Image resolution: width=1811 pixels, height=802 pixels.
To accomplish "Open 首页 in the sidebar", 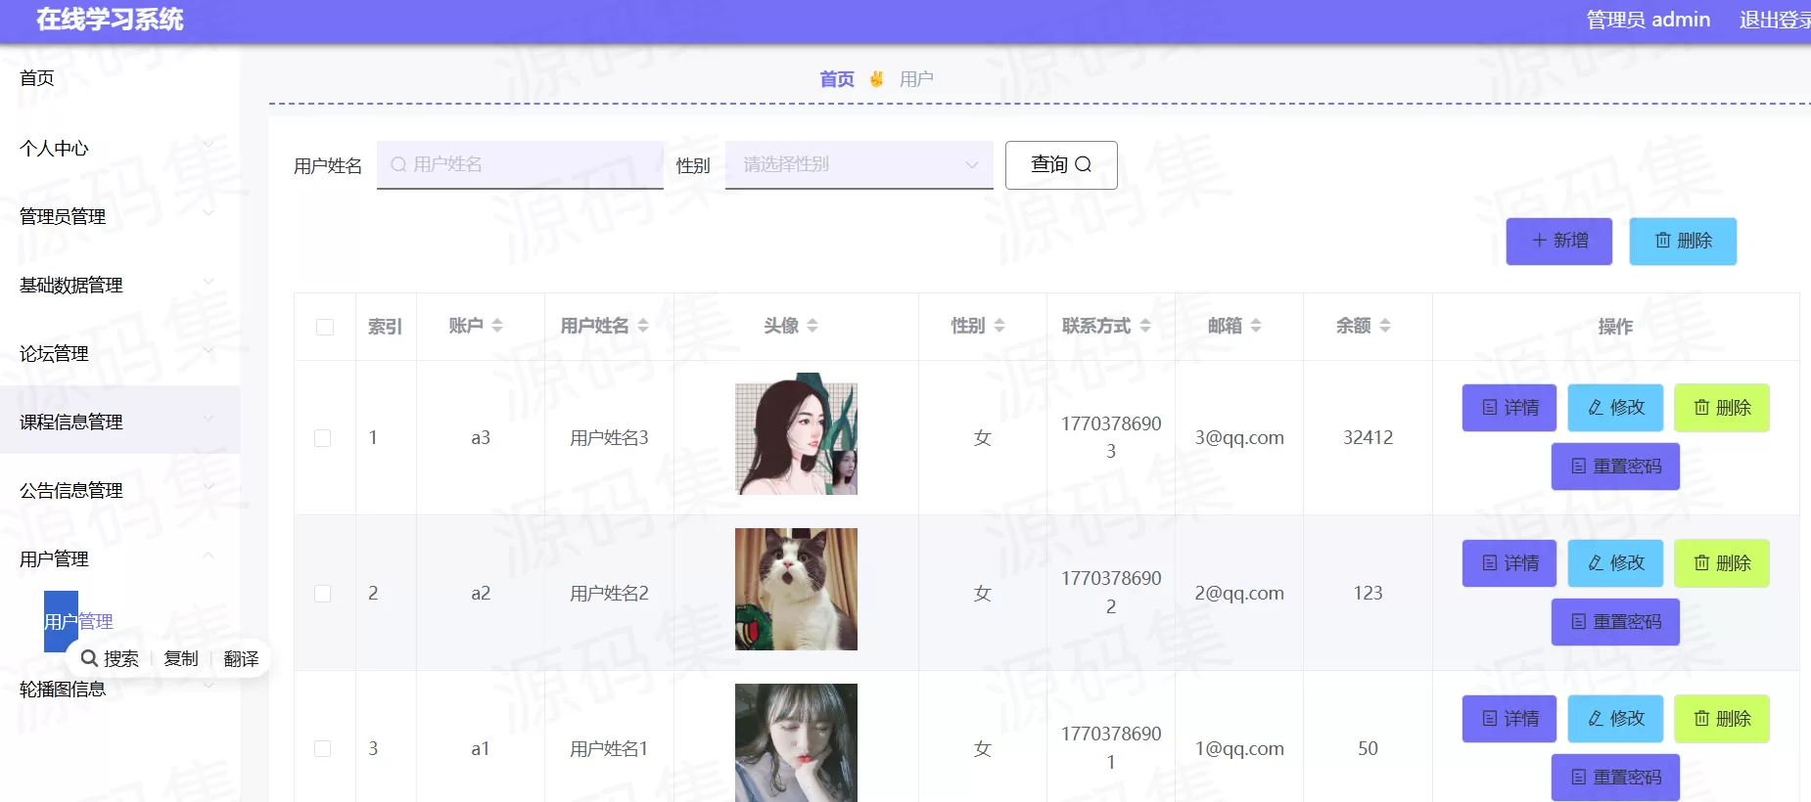I will point(37,78).
